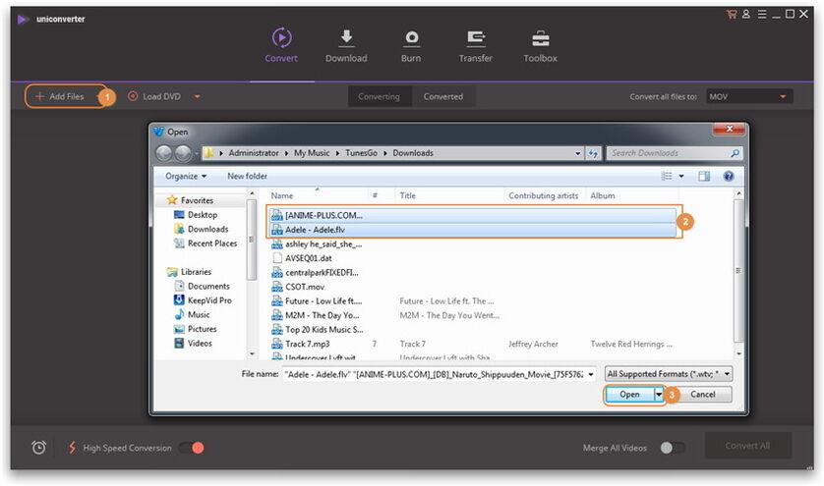Click the shopping cart icon
The height and width of the screenshot is (486, 824).
(x=731, y=15)
